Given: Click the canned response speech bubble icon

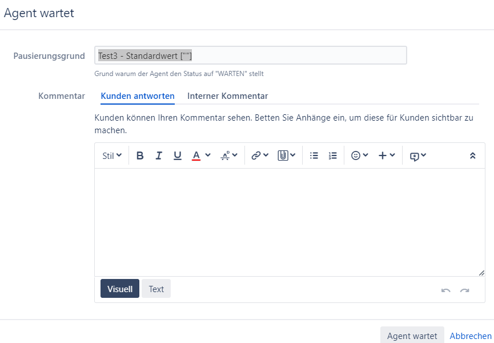Looking at the screenshot, I should pyautogui.click(x=414, y=156).
